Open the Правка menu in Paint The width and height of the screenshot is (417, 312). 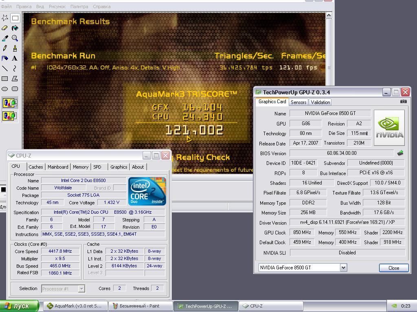(24, 6)
